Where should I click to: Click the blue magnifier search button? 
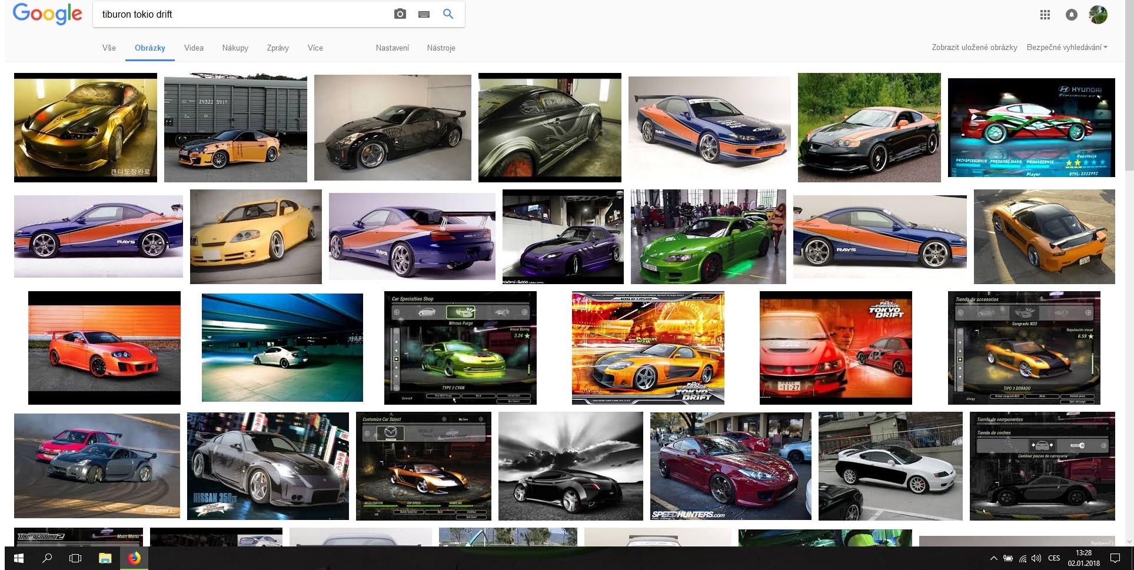point(448,14)
